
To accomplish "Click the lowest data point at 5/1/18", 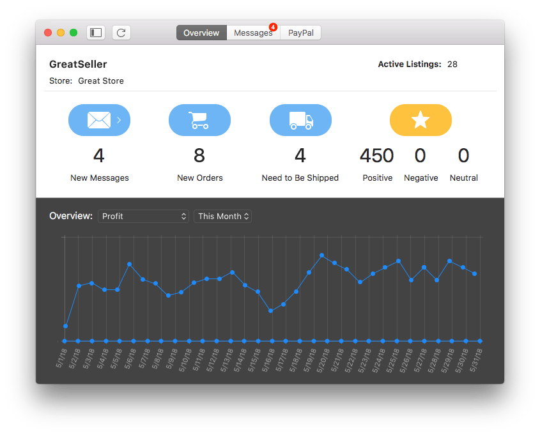I will click(65, 326).
